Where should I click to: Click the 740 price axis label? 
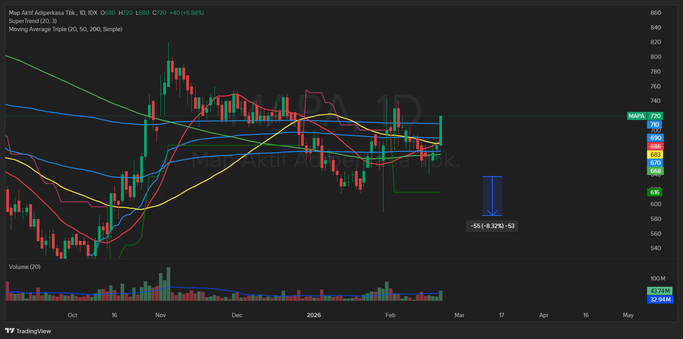656,101
